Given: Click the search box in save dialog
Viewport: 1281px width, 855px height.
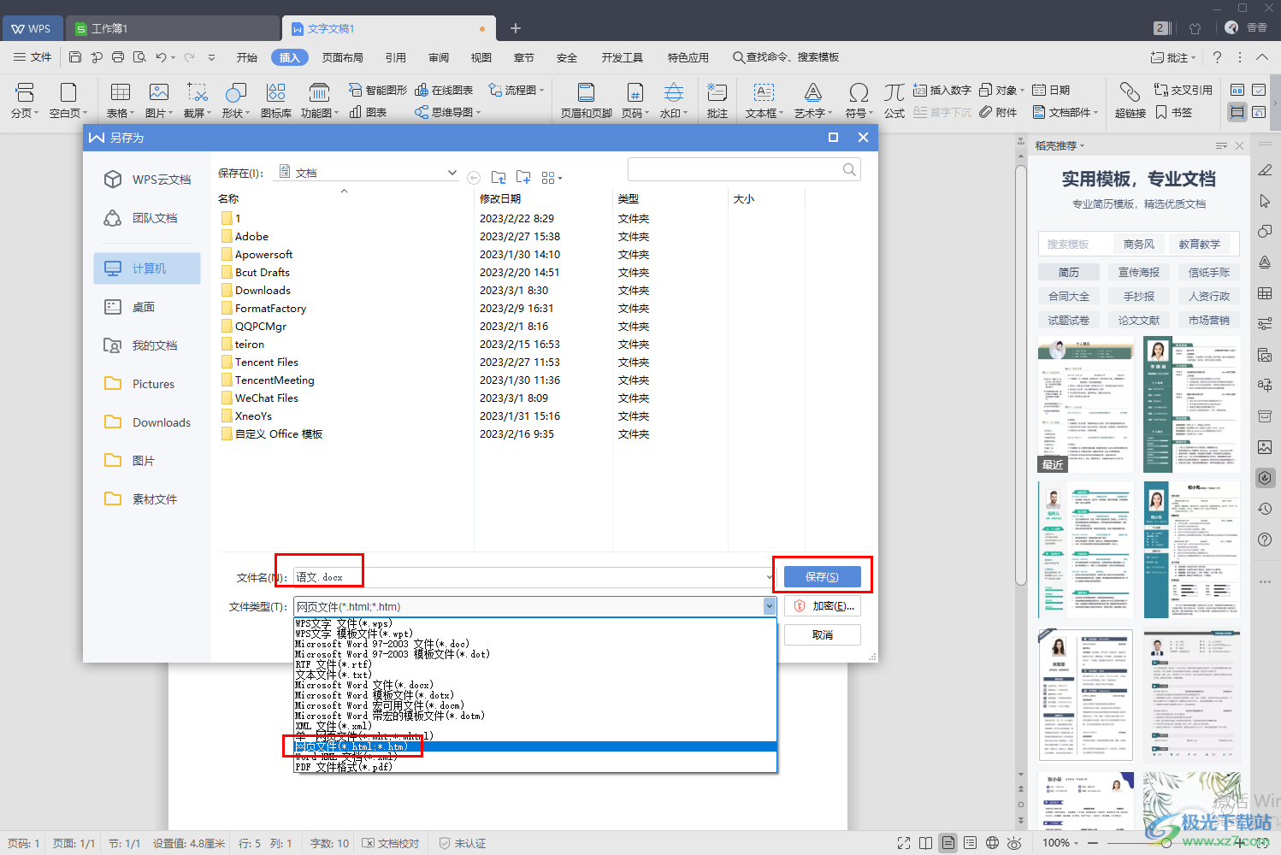Looking at the screenshot, I should pyautogui.click(x=744, y=169).
